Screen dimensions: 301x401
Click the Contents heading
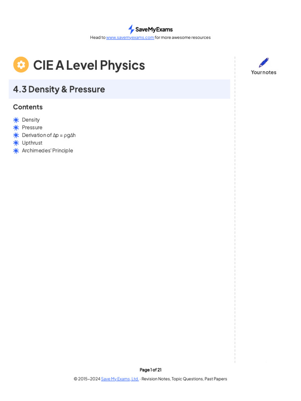tap(28, 107)
